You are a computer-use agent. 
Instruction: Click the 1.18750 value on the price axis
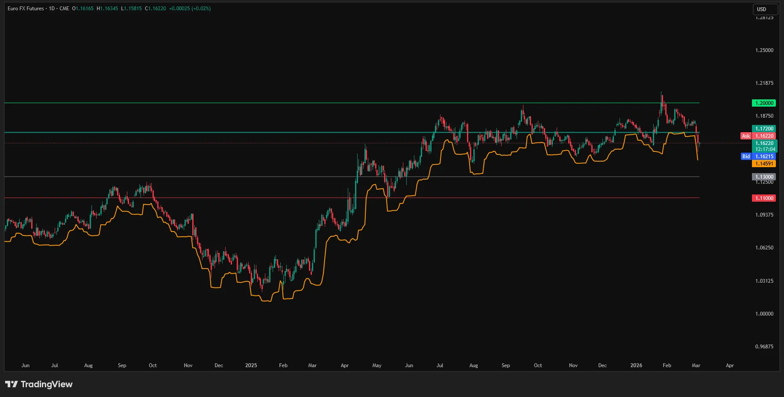click(x=764, y=116)
